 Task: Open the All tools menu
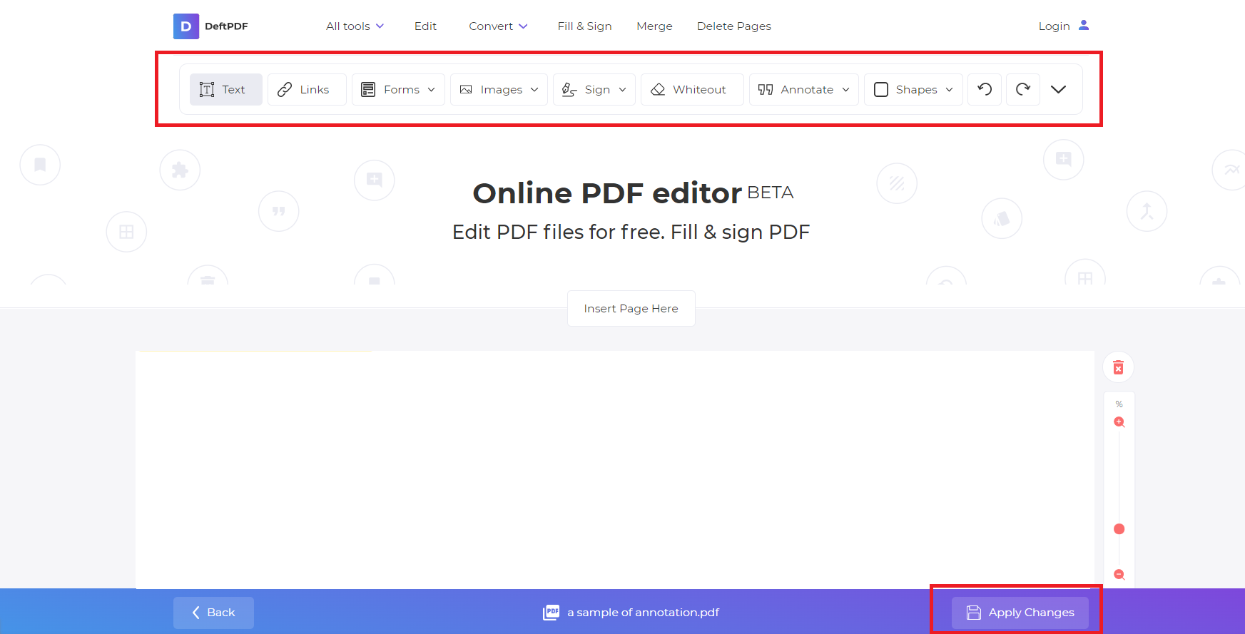coord(355,26)
